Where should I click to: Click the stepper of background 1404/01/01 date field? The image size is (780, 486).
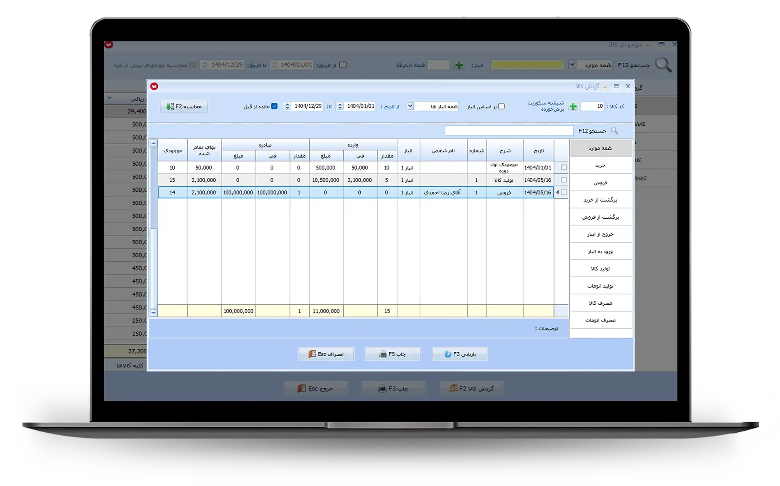274,65
